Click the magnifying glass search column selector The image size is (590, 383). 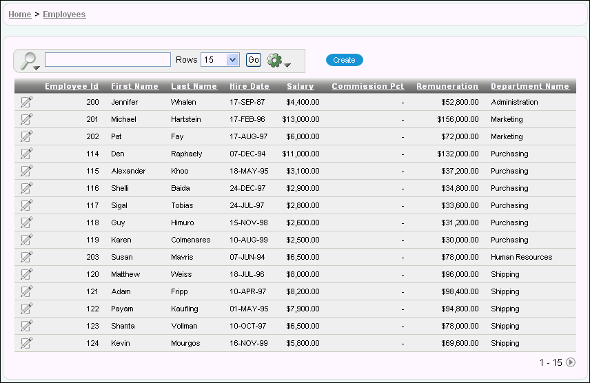(x=29, y=61)
